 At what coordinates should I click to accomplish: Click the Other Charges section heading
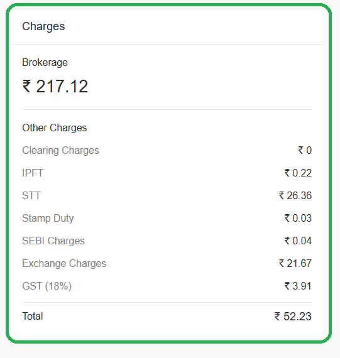[x=55, y=128]
